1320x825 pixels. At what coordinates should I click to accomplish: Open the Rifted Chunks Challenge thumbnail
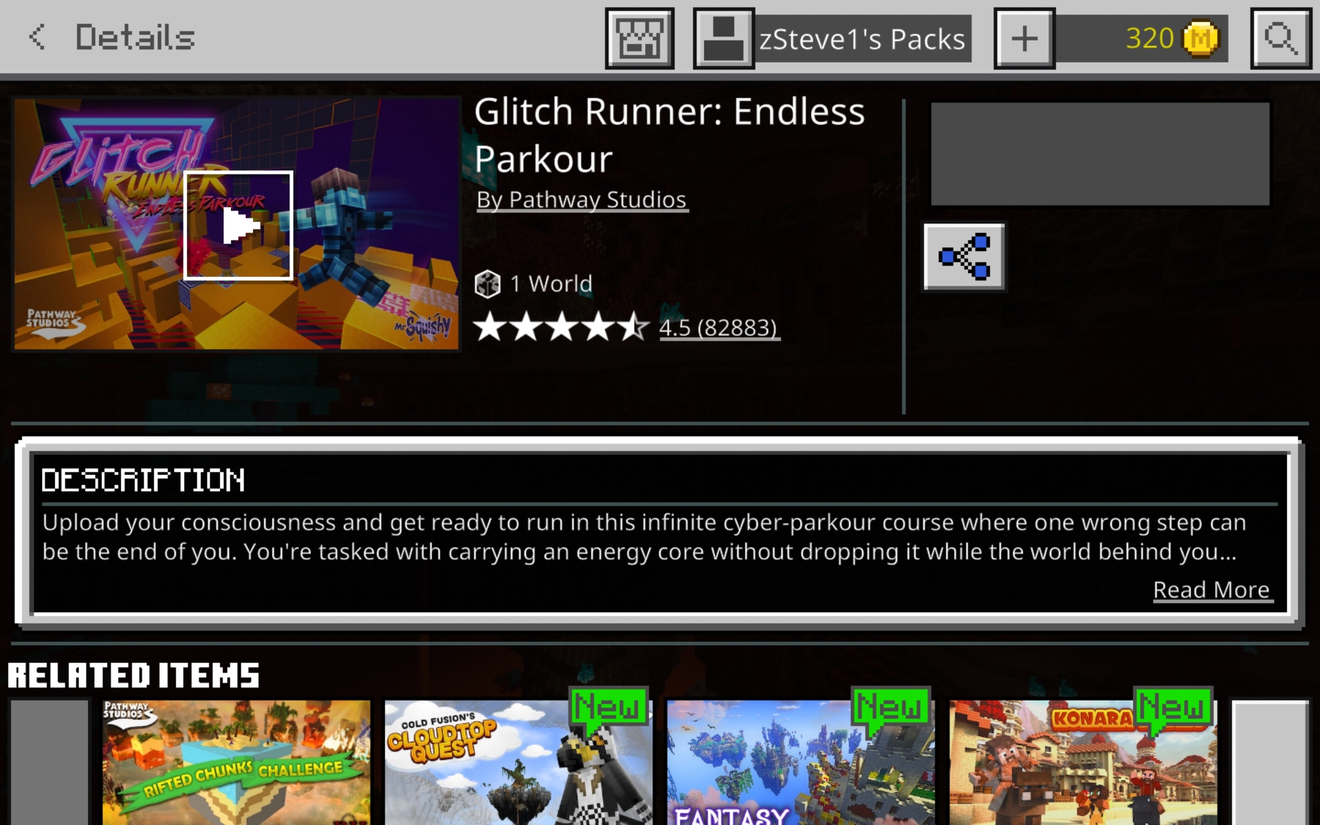click(x=236, y=762)
